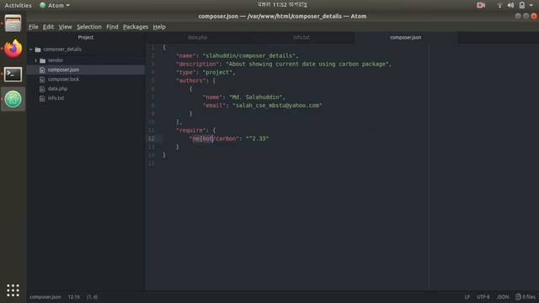
Task: Click the volume speaker icon
Action: tap(510, 5)
